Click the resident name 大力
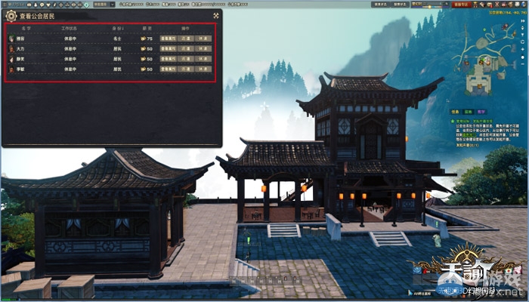The image size is (529, 302). tap(20, 49)
